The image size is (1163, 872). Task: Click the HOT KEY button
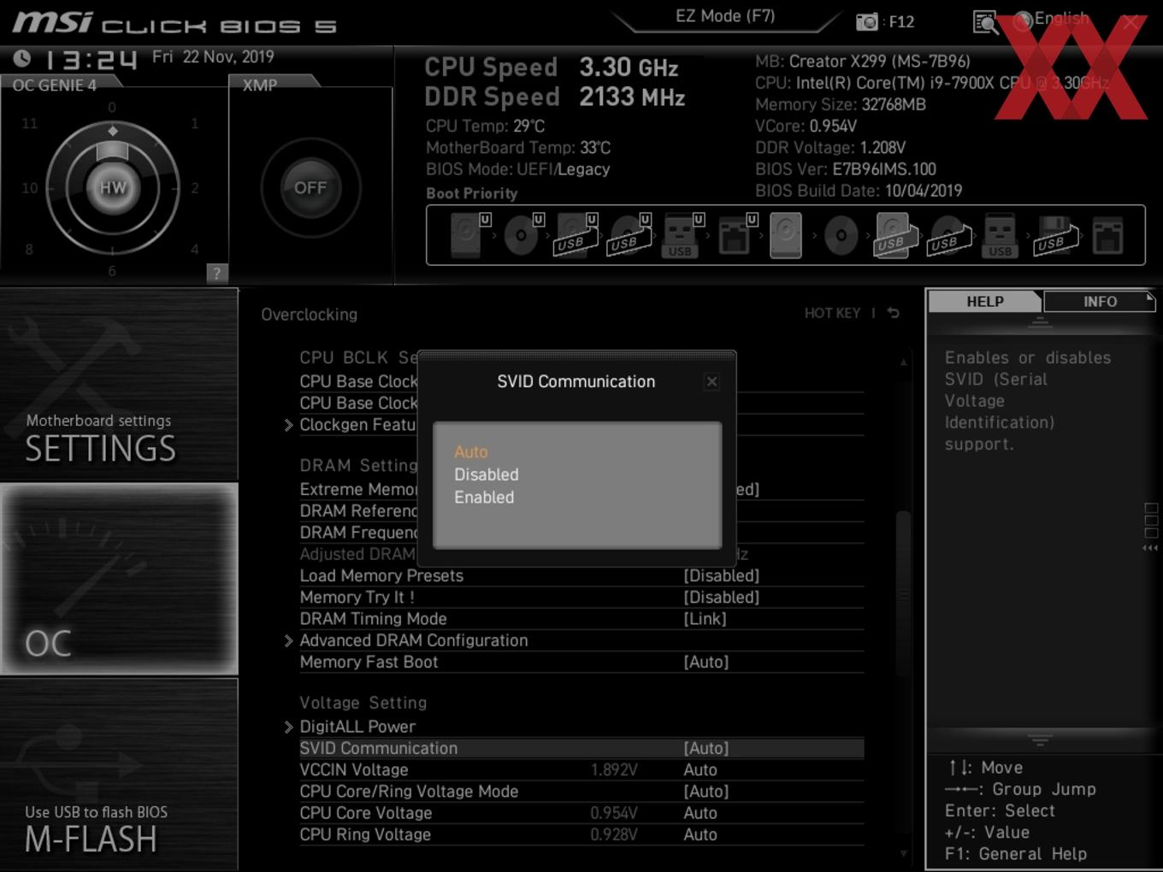tap(832, 313)
